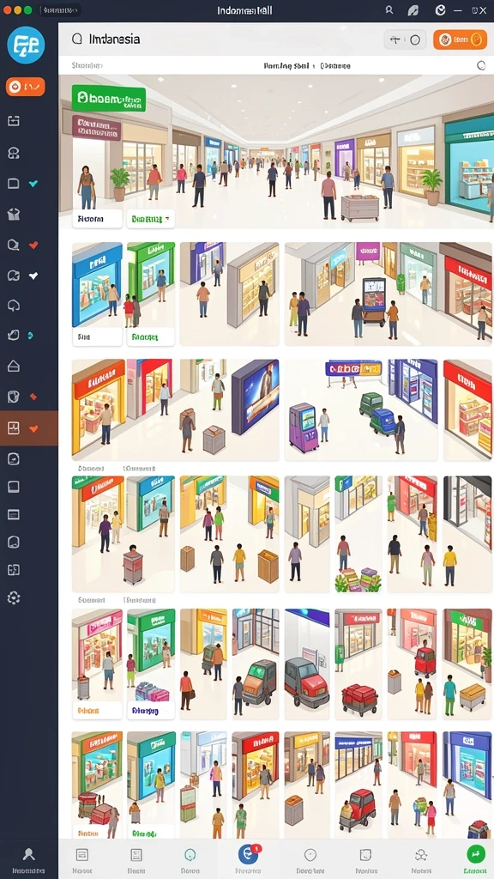This screenshot has width=494, height=879.
Task: Click the orange pill button in the sidebar
Action: click(25, 87)
